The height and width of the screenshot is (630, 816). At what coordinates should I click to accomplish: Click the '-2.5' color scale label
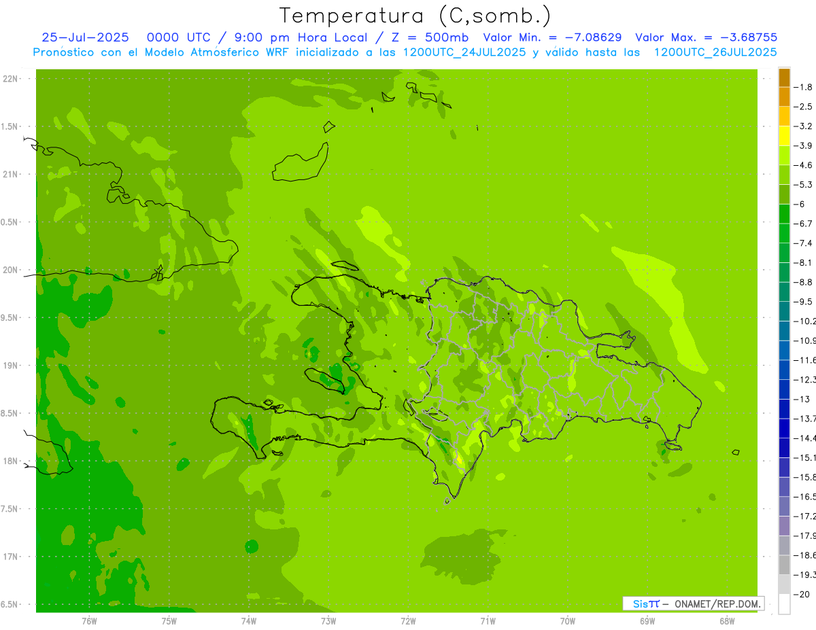click(x=803, y=107)
